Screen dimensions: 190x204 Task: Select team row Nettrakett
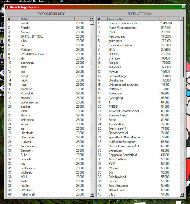point(138,89)
